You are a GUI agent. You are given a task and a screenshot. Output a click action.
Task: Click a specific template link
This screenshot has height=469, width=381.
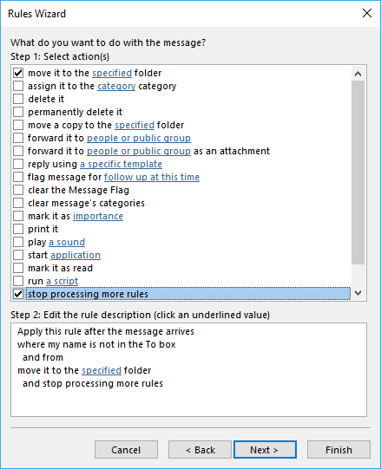click(x=121, y=164)
